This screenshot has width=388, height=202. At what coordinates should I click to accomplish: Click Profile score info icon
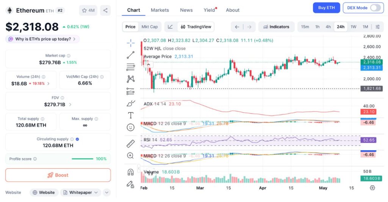tap(35, 159)
